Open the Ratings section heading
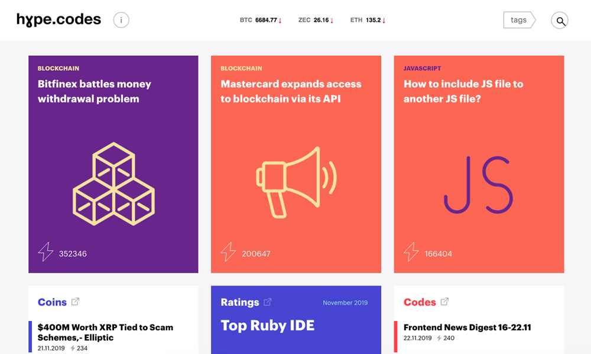 click(x=239, y=302)
